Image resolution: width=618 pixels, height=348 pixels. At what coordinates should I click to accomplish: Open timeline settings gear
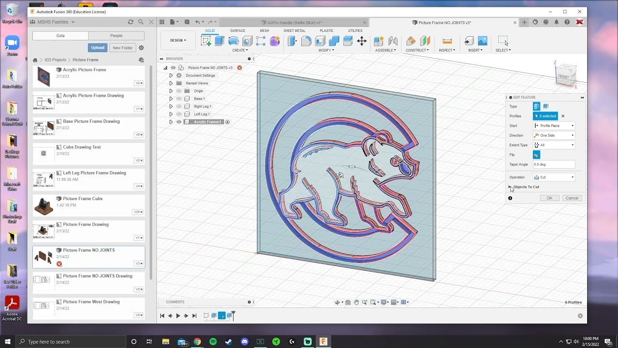[580, 316]
